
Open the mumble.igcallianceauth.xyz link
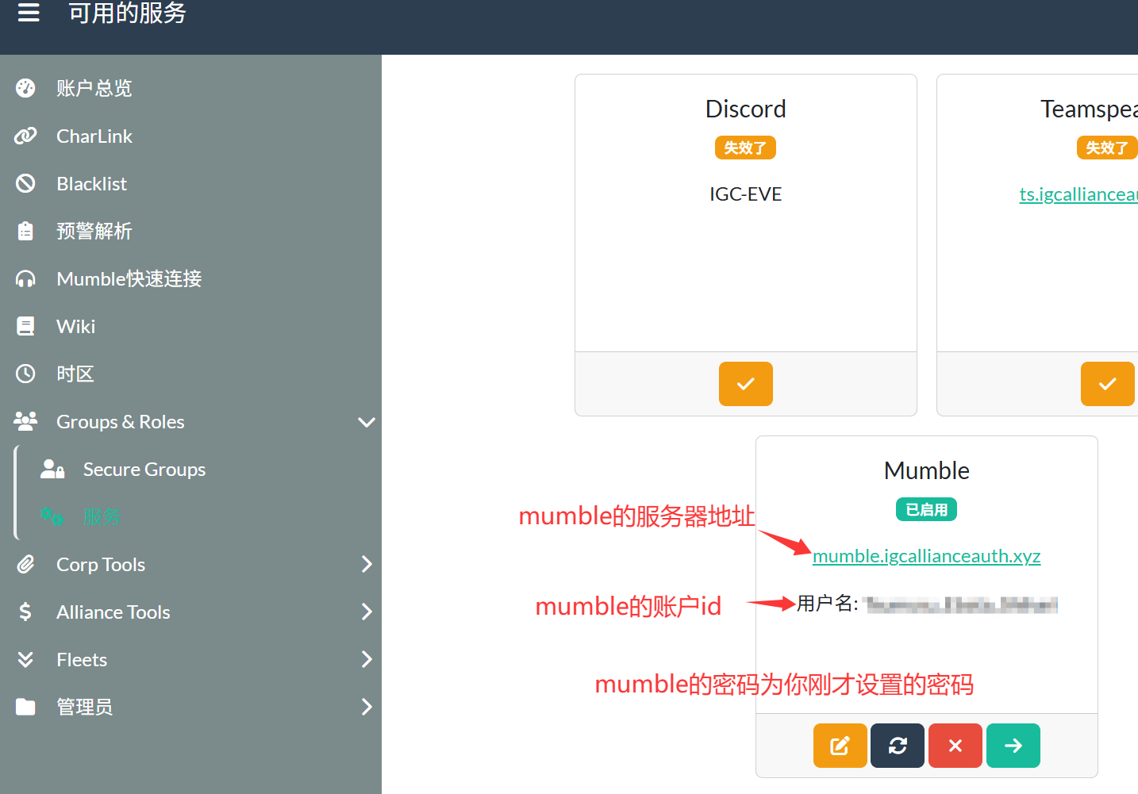click(x=926, y=556)
